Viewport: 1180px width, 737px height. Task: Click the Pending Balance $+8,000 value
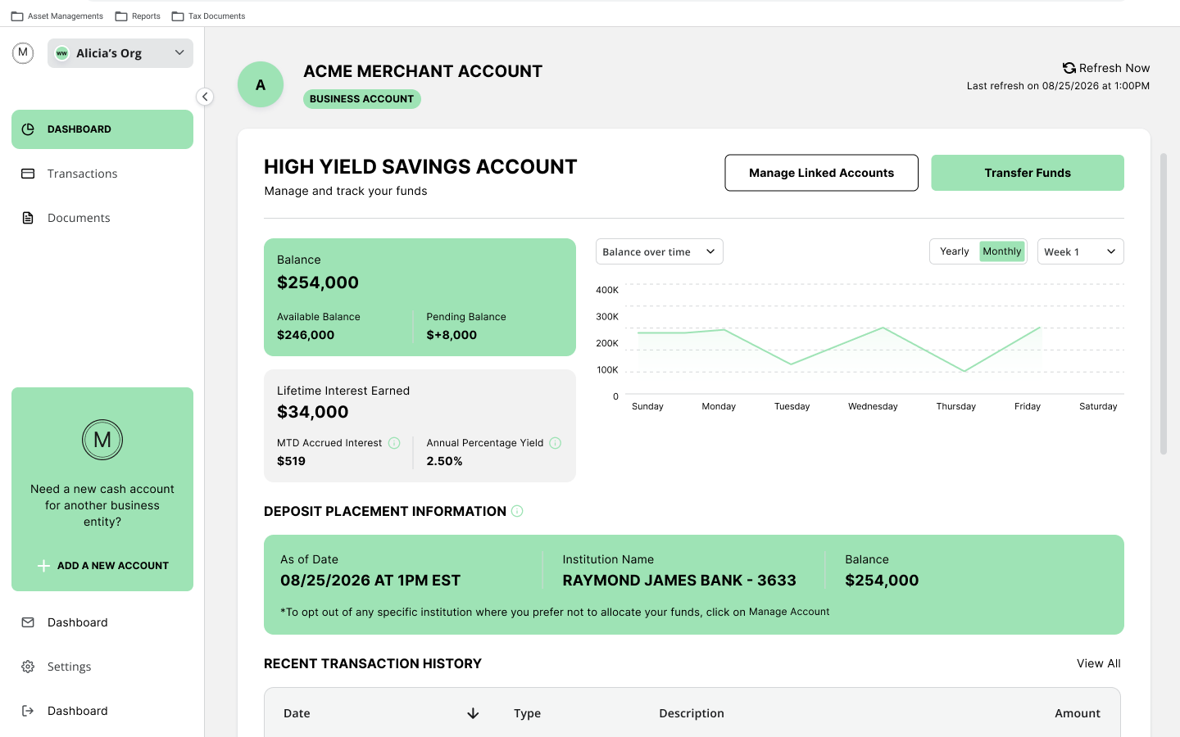[452, 335]
